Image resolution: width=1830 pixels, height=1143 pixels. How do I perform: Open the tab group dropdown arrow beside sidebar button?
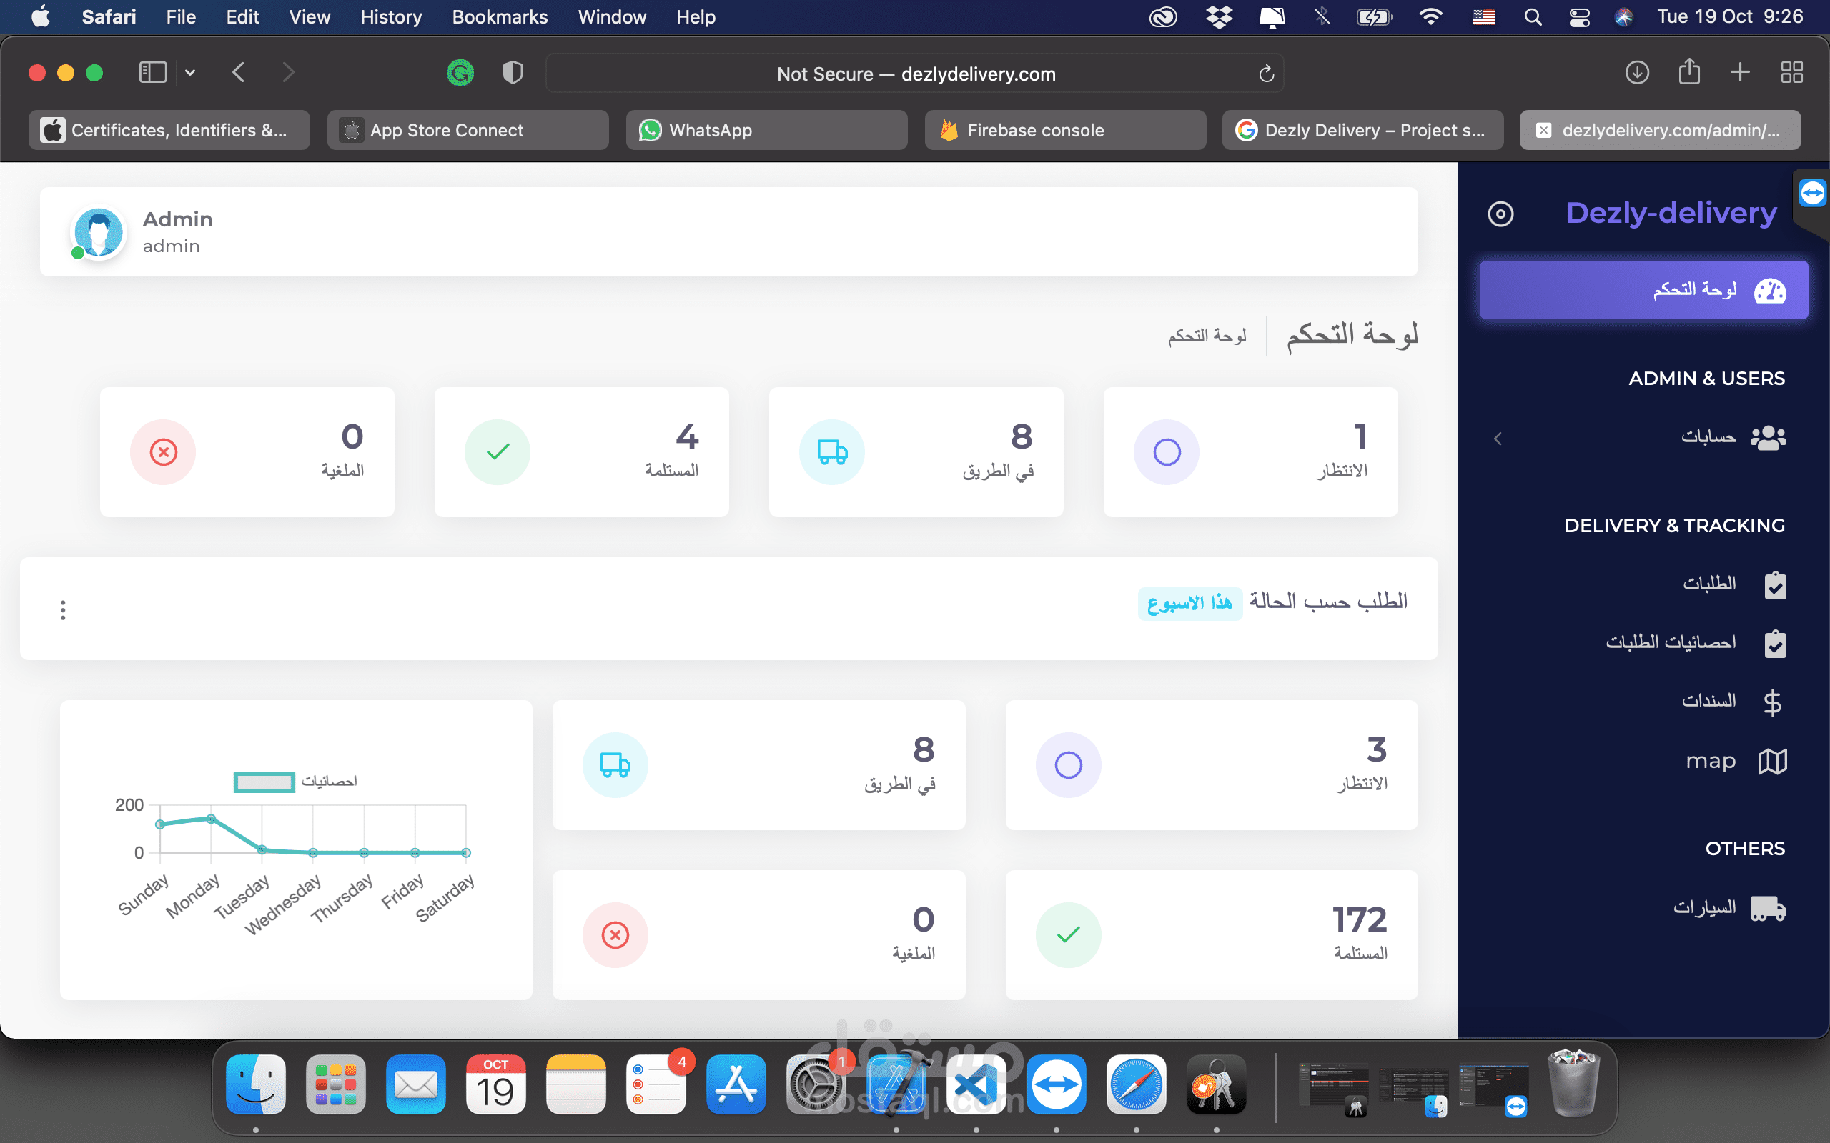pos(191,74)
